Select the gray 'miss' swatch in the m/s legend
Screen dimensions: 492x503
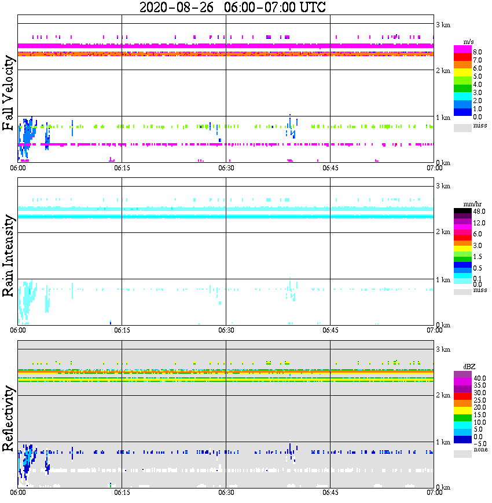pos(462,127)
